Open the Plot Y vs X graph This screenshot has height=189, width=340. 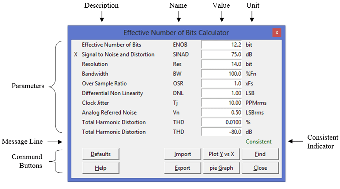pos(221,154)
